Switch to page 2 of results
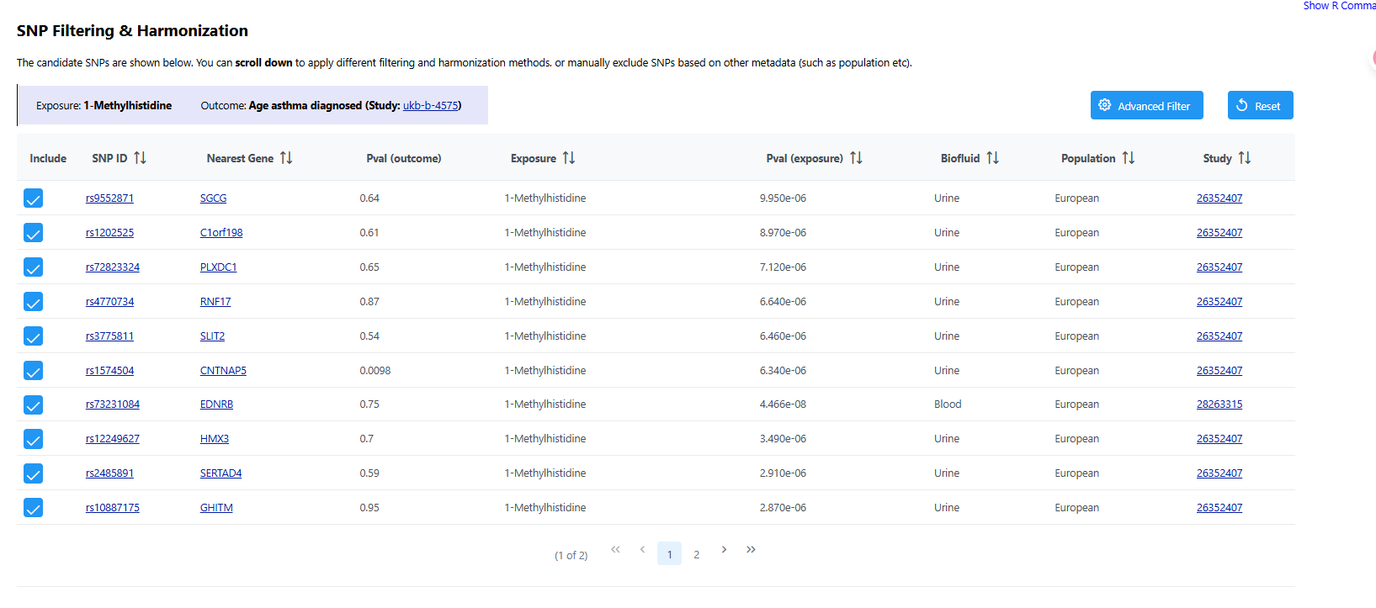Image resolution: width=1376 pixels, height=608 pixels. click(696, 554)
